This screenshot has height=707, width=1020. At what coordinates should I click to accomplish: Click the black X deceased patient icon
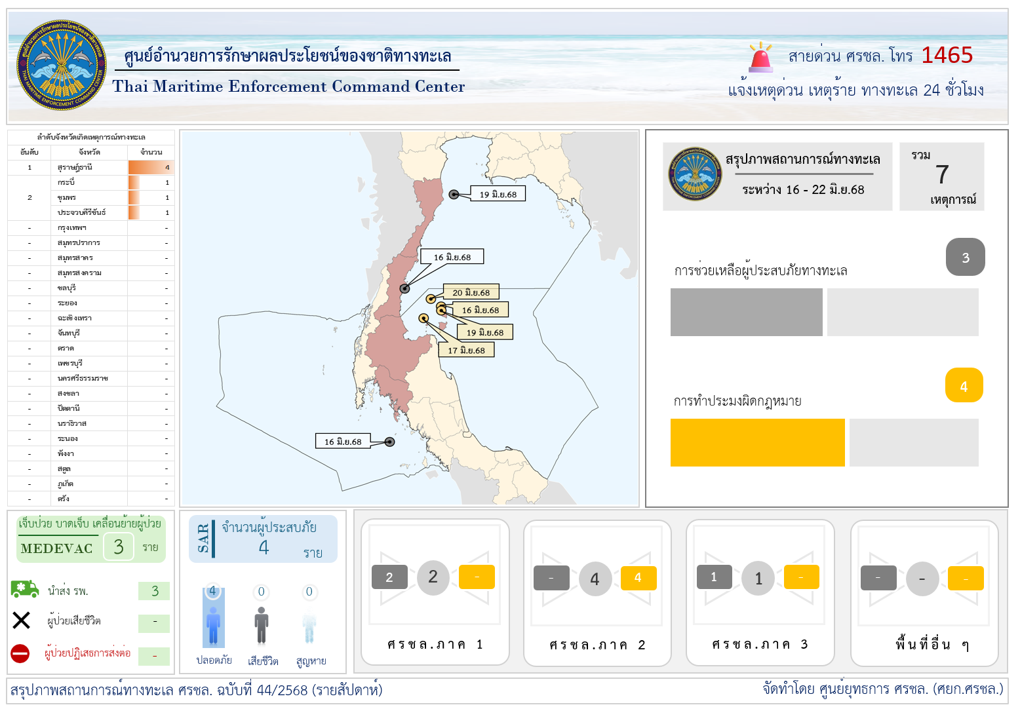[22, 620]
